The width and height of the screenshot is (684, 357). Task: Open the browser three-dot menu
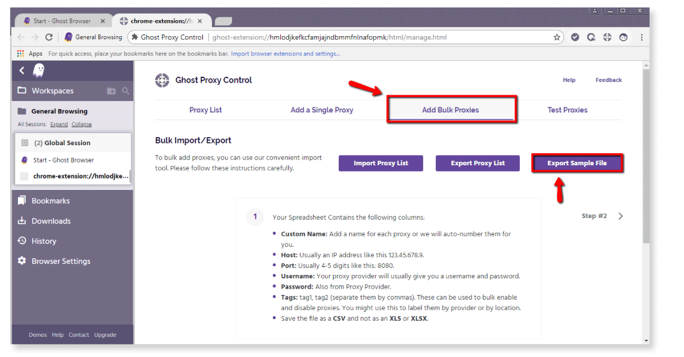pos(642,37)
